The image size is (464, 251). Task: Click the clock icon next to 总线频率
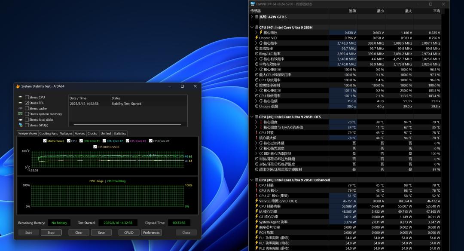point(256,49)
